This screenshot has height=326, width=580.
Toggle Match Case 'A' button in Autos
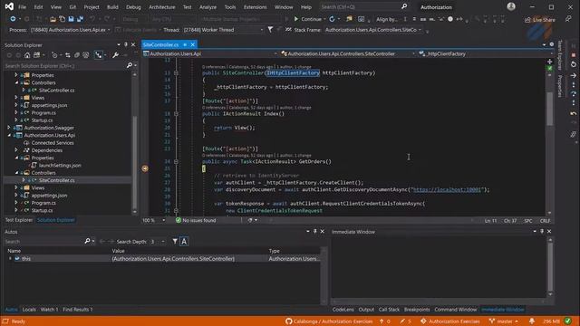coord(184,242)
